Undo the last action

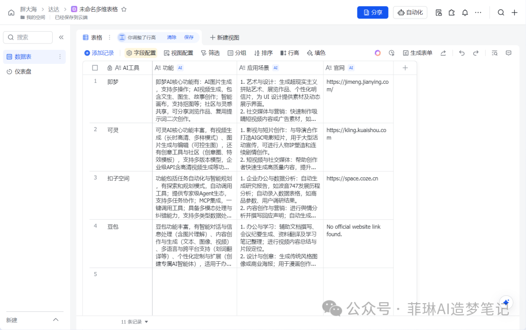click(462, 53)
